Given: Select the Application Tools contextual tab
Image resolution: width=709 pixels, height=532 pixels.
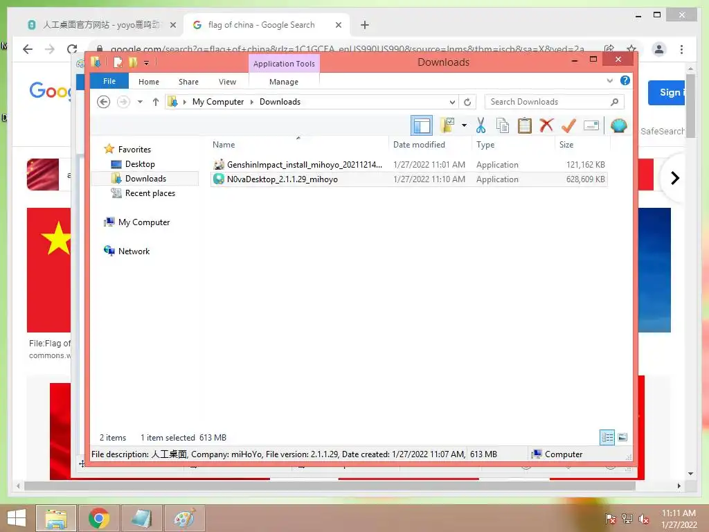Looking at the screenshot, I should (284, 63).
